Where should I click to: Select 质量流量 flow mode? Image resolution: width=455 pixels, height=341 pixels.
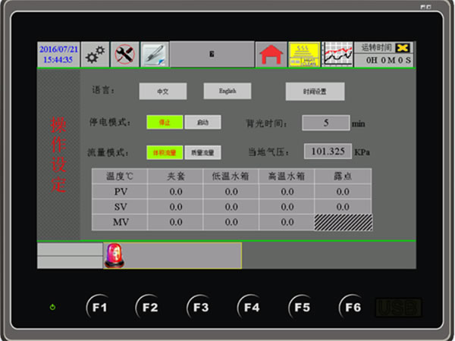coord(202,152)
